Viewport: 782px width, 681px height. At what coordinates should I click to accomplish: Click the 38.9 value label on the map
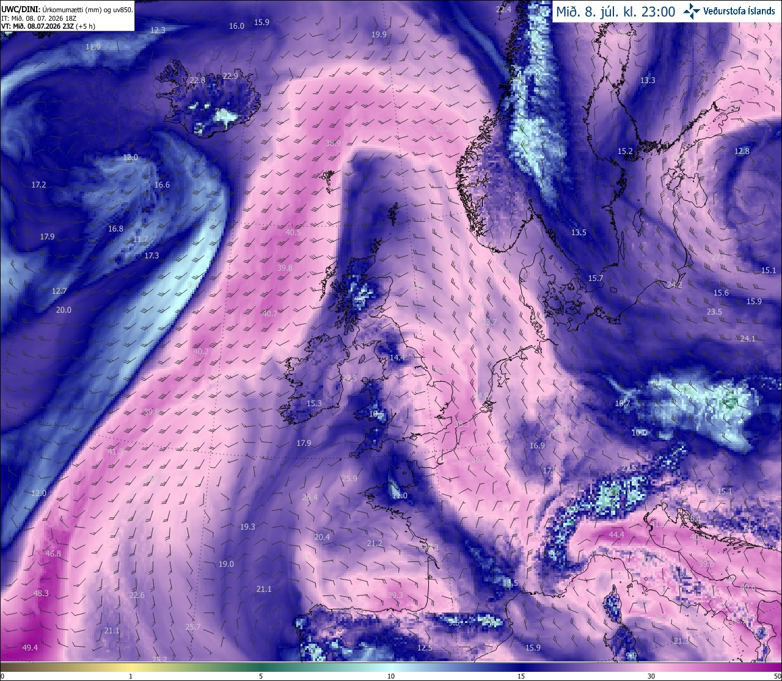coord(333,143)
